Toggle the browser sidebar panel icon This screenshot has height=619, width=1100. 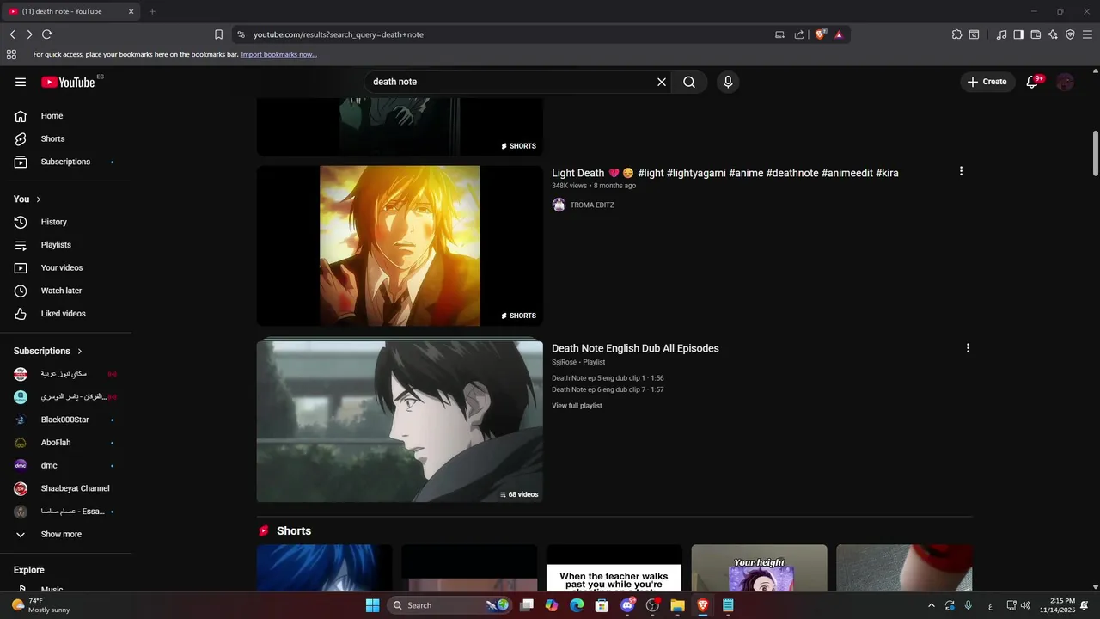1018,34
